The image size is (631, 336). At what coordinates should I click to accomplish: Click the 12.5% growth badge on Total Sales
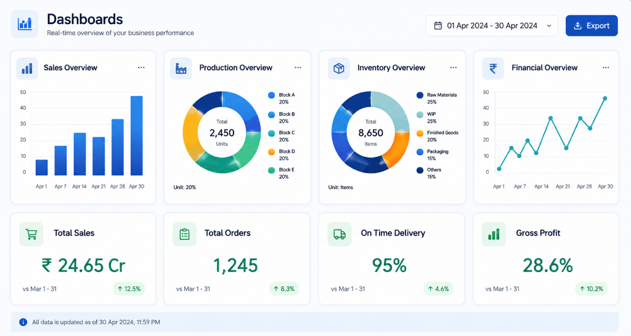[x=129, y=289]
